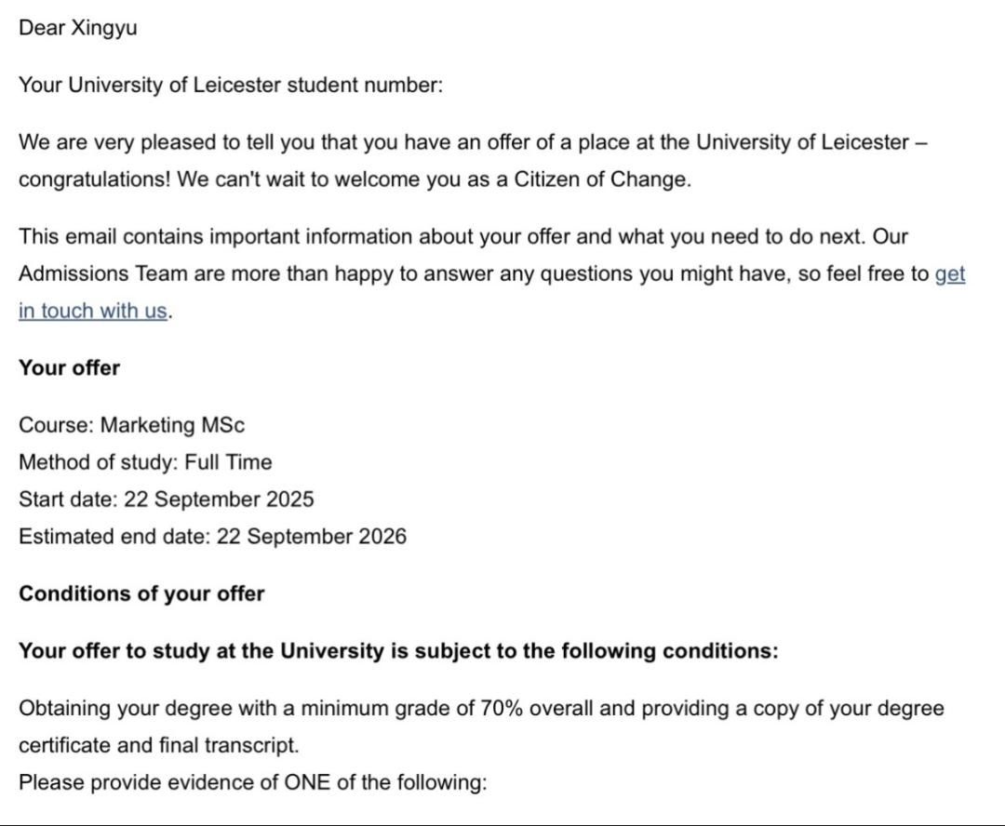Screen dimensions: 1005x826
Task: Click the words 'Marketing MSc' in the Course line
Action: point(172,425)
